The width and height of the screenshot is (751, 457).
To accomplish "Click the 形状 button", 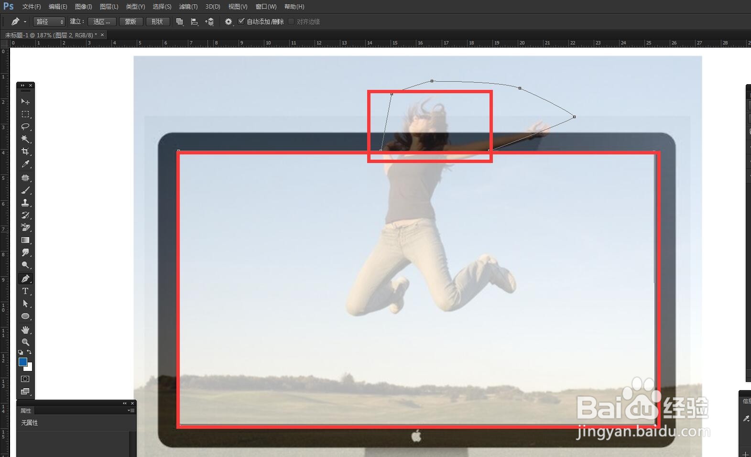I will click(158, 22).
